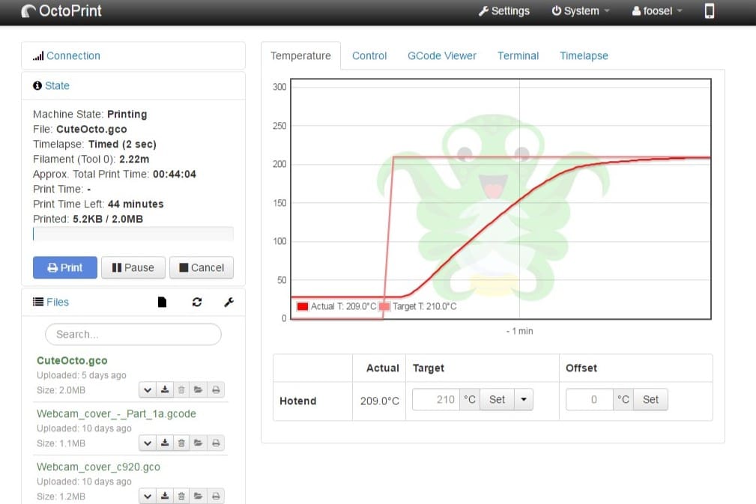The height and width of the screenshot is (504, 756).
Task: Click the upload file icon in Files
Action: click(162, 302)
